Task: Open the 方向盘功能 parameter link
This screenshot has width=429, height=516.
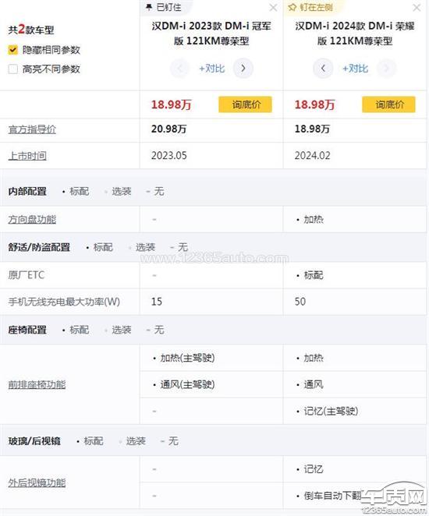Action: point(32,220)
